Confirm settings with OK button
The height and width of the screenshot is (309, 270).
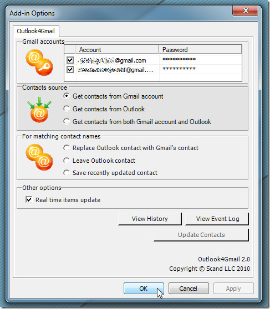pos(144,289)
